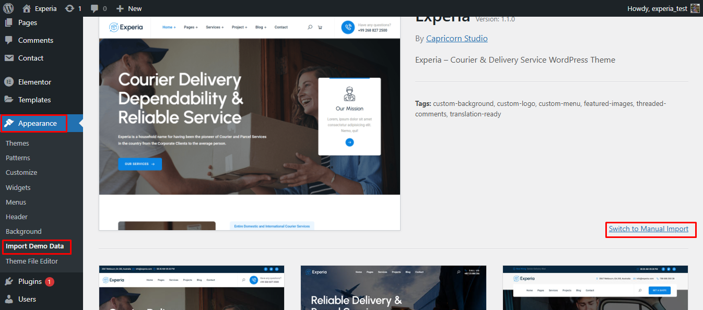Open Background submenu
The image size is (703, 310).
coord(24,231)
